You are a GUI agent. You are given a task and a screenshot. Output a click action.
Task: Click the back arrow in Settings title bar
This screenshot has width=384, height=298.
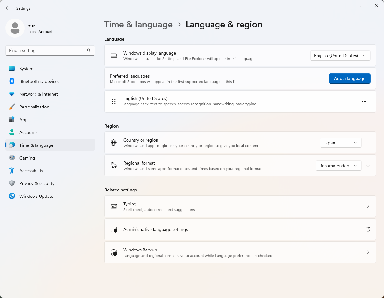pyautogui.click(x=8, y=8)
